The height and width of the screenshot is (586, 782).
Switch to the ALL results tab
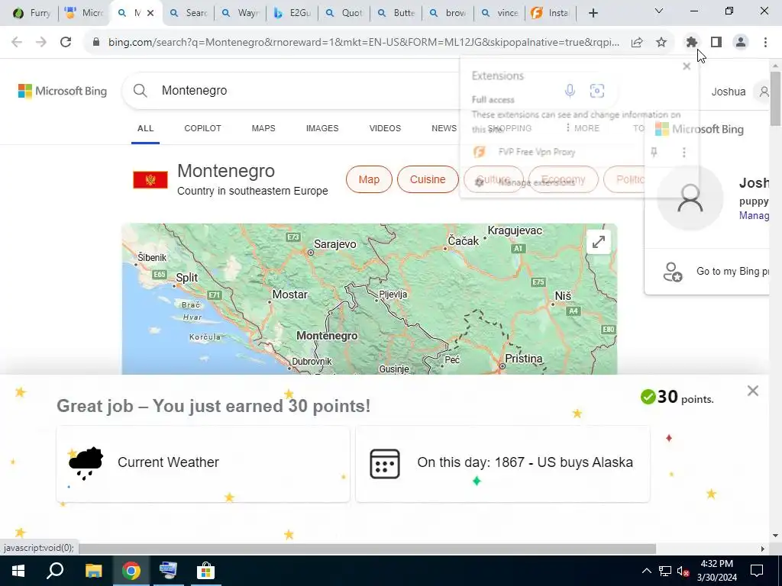click(x=146, y=128)
